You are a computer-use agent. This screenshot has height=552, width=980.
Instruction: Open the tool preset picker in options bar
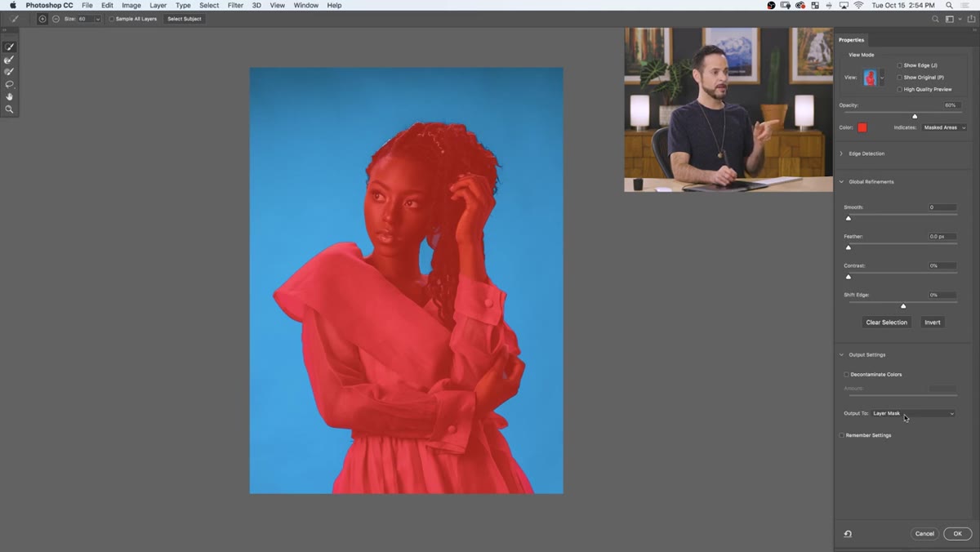point(16,19)
